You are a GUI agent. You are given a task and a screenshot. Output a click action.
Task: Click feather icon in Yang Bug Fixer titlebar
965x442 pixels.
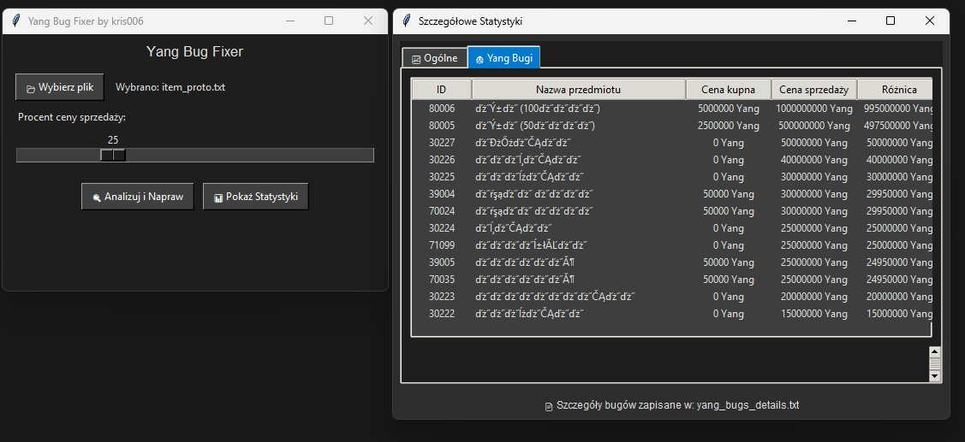15,21
